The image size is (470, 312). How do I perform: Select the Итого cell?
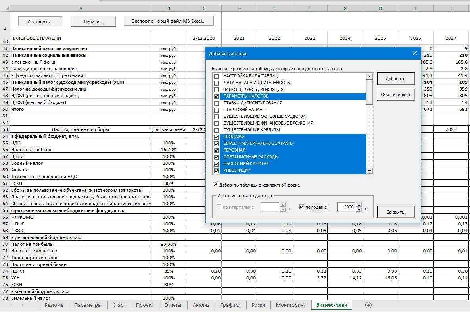click(x=81, y=109)
